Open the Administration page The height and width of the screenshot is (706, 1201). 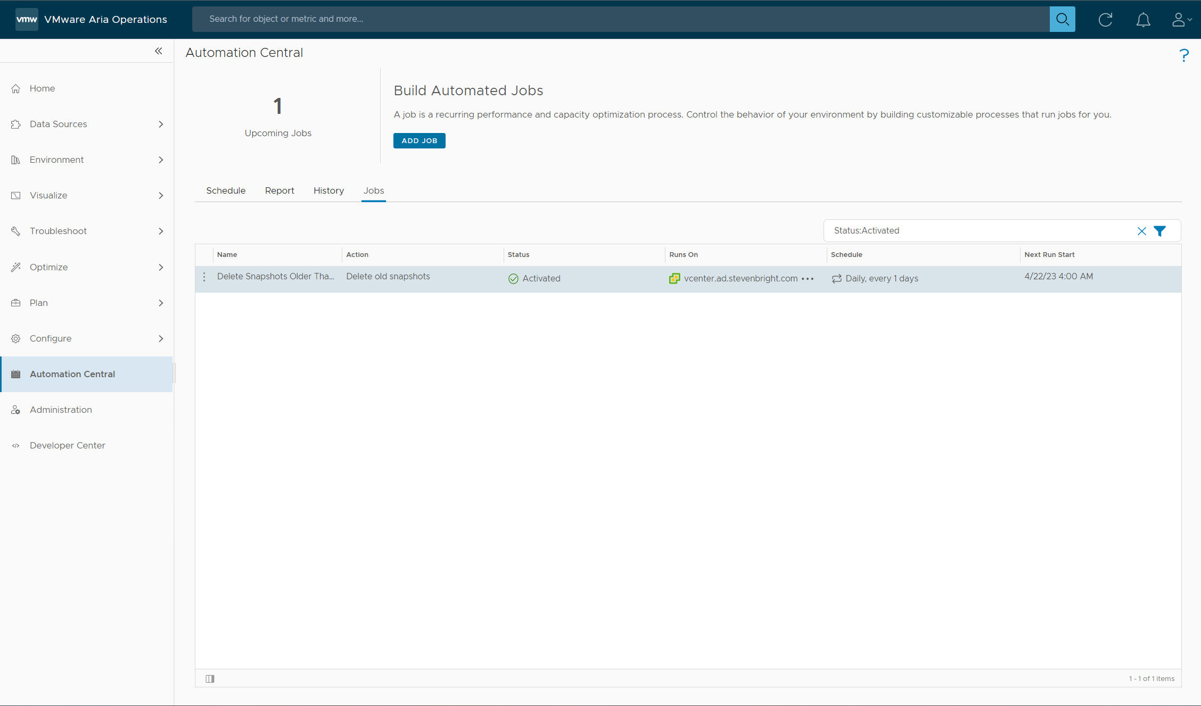pyautogui.click(x=61, y=410)
